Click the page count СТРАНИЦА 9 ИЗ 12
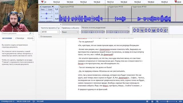This screenshot has height=103, width=183. click(8, 102)
